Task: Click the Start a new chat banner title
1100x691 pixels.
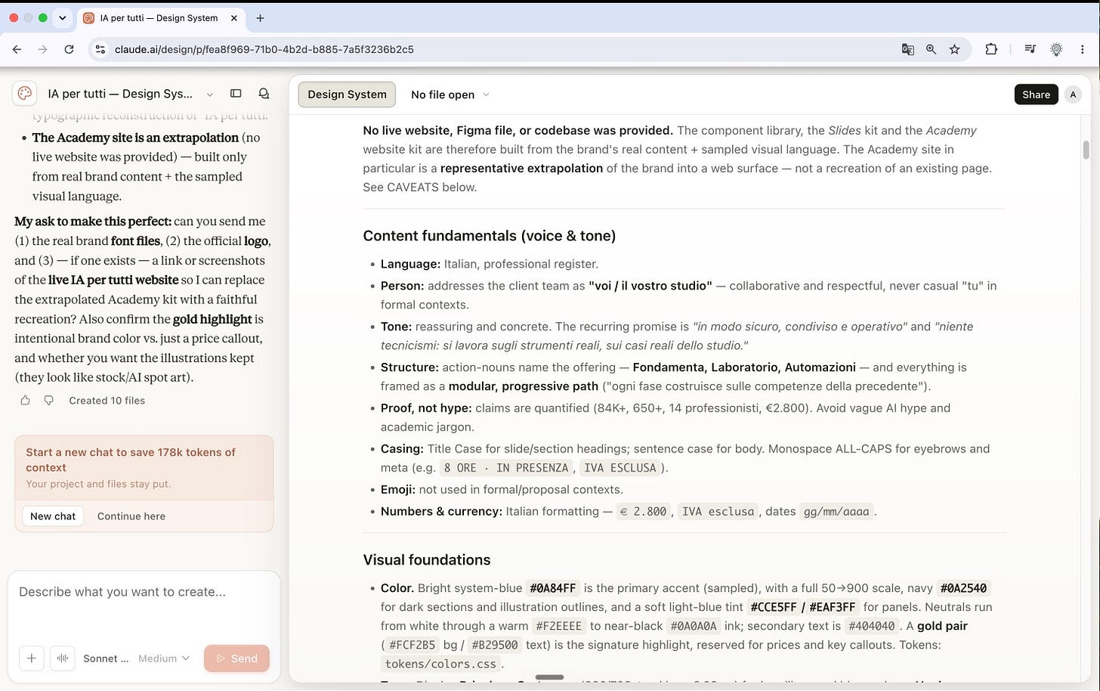Action: [131, 460]
